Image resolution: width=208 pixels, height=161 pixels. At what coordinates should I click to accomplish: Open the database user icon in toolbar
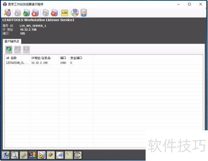tap(84, 13)
